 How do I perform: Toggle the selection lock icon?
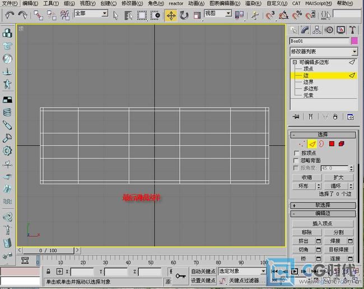[48, 271]
